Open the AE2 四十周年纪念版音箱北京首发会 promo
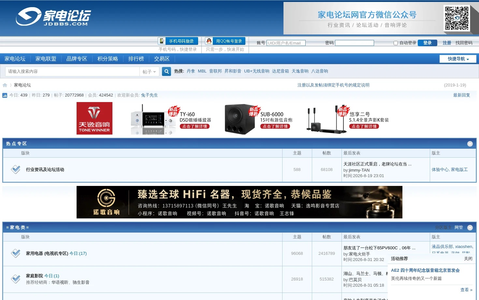 (425, 270)
